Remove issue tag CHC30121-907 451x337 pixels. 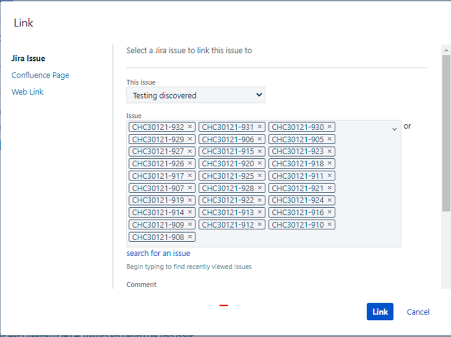click(190, 188)
